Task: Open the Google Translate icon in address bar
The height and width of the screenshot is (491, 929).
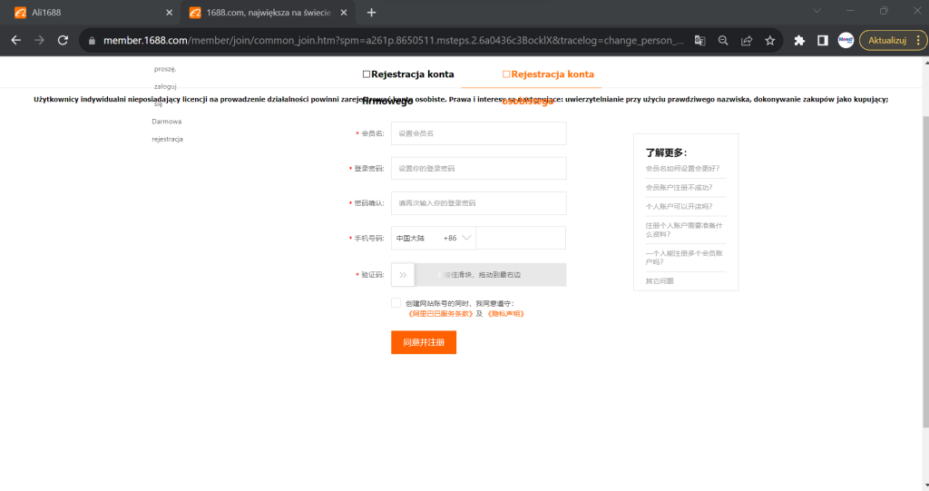Action: (x=699, y=40)
